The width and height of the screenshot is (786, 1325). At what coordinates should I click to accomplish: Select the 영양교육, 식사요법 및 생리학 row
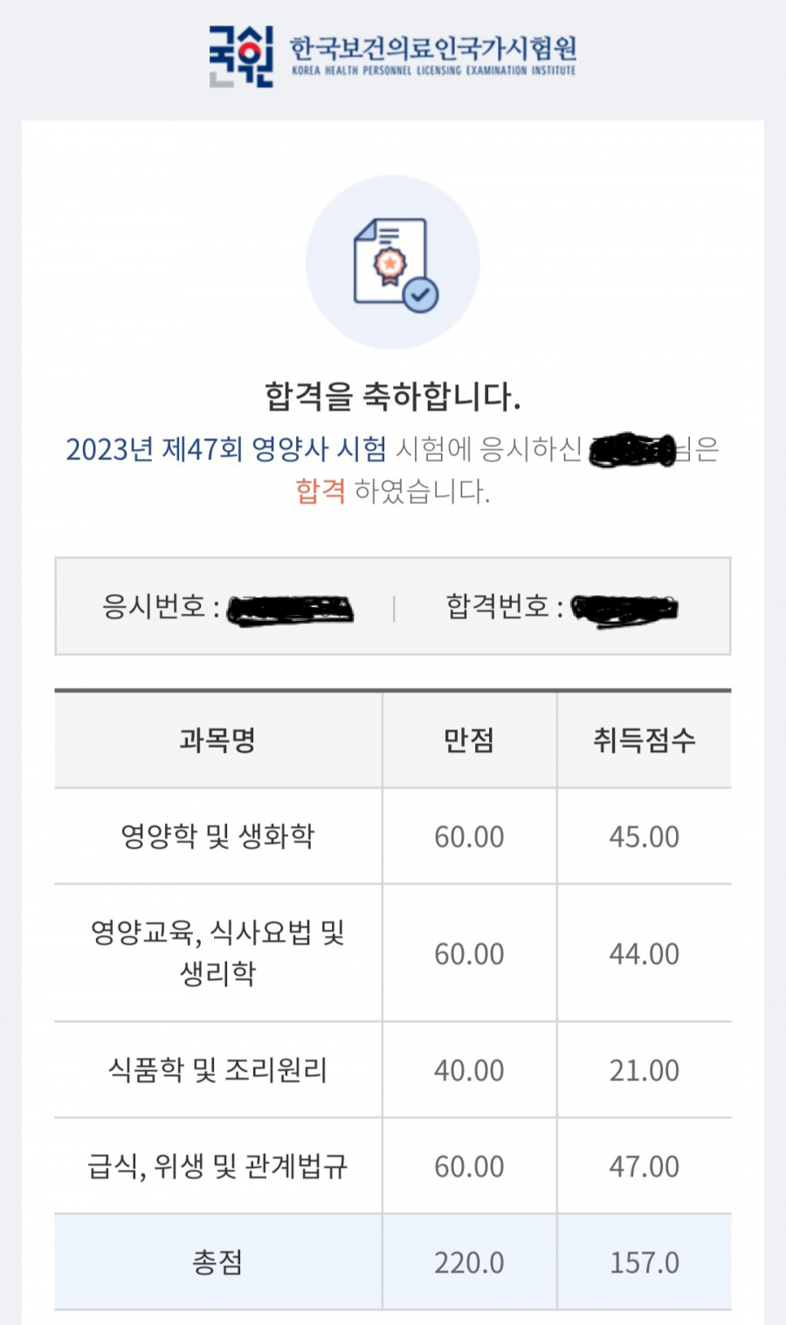pyautogui.click(x=217, y=953)
